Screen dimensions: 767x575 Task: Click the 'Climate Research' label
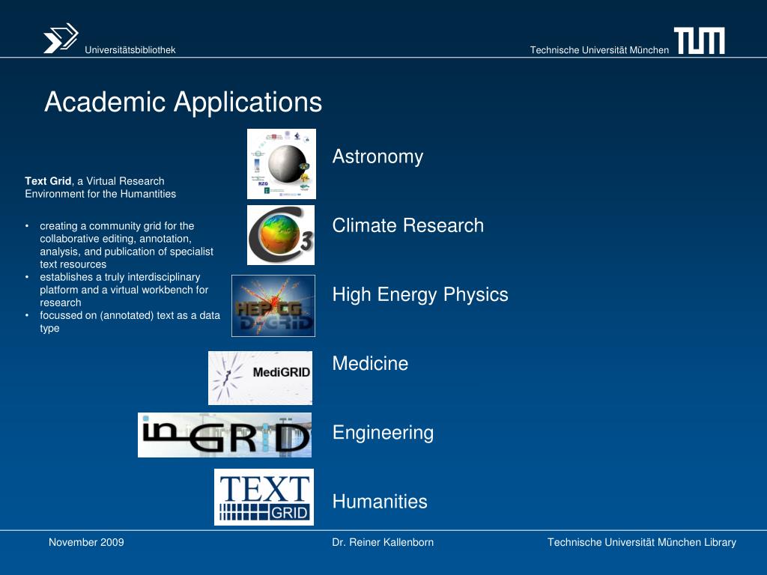[x=408, y=225]
